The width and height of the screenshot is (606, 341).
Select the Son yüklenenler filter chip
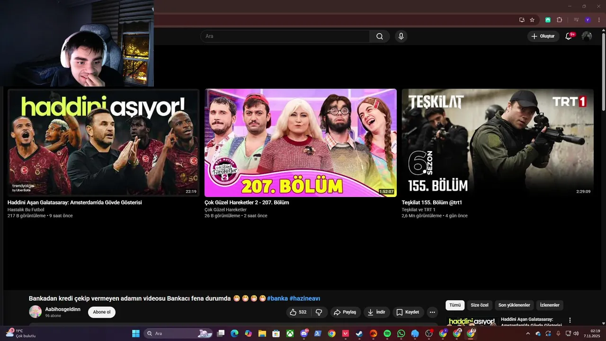[514, 305]
